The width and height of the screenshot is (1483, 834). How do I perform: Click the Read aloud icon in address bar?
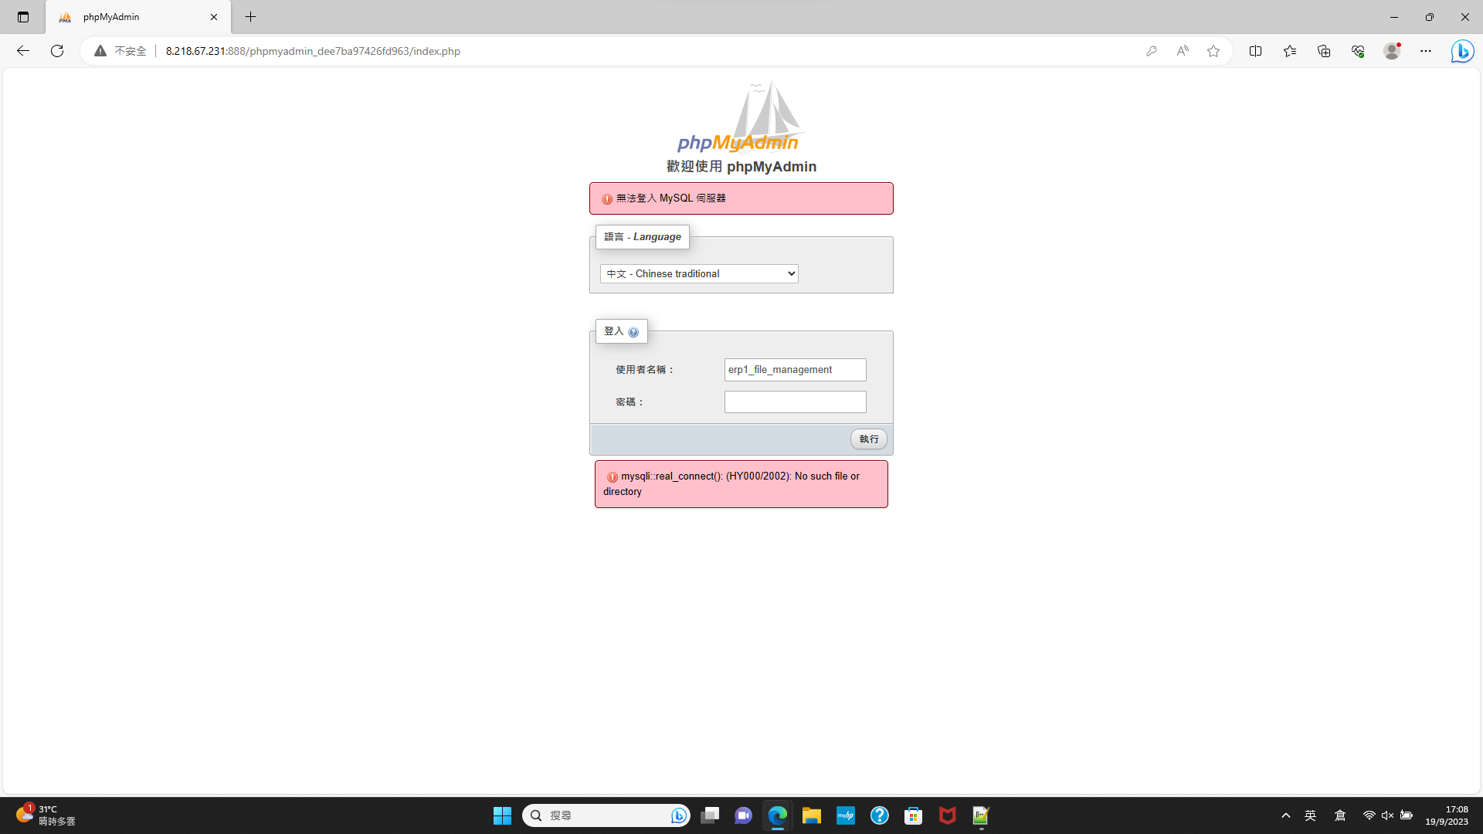coord(1183,51)
